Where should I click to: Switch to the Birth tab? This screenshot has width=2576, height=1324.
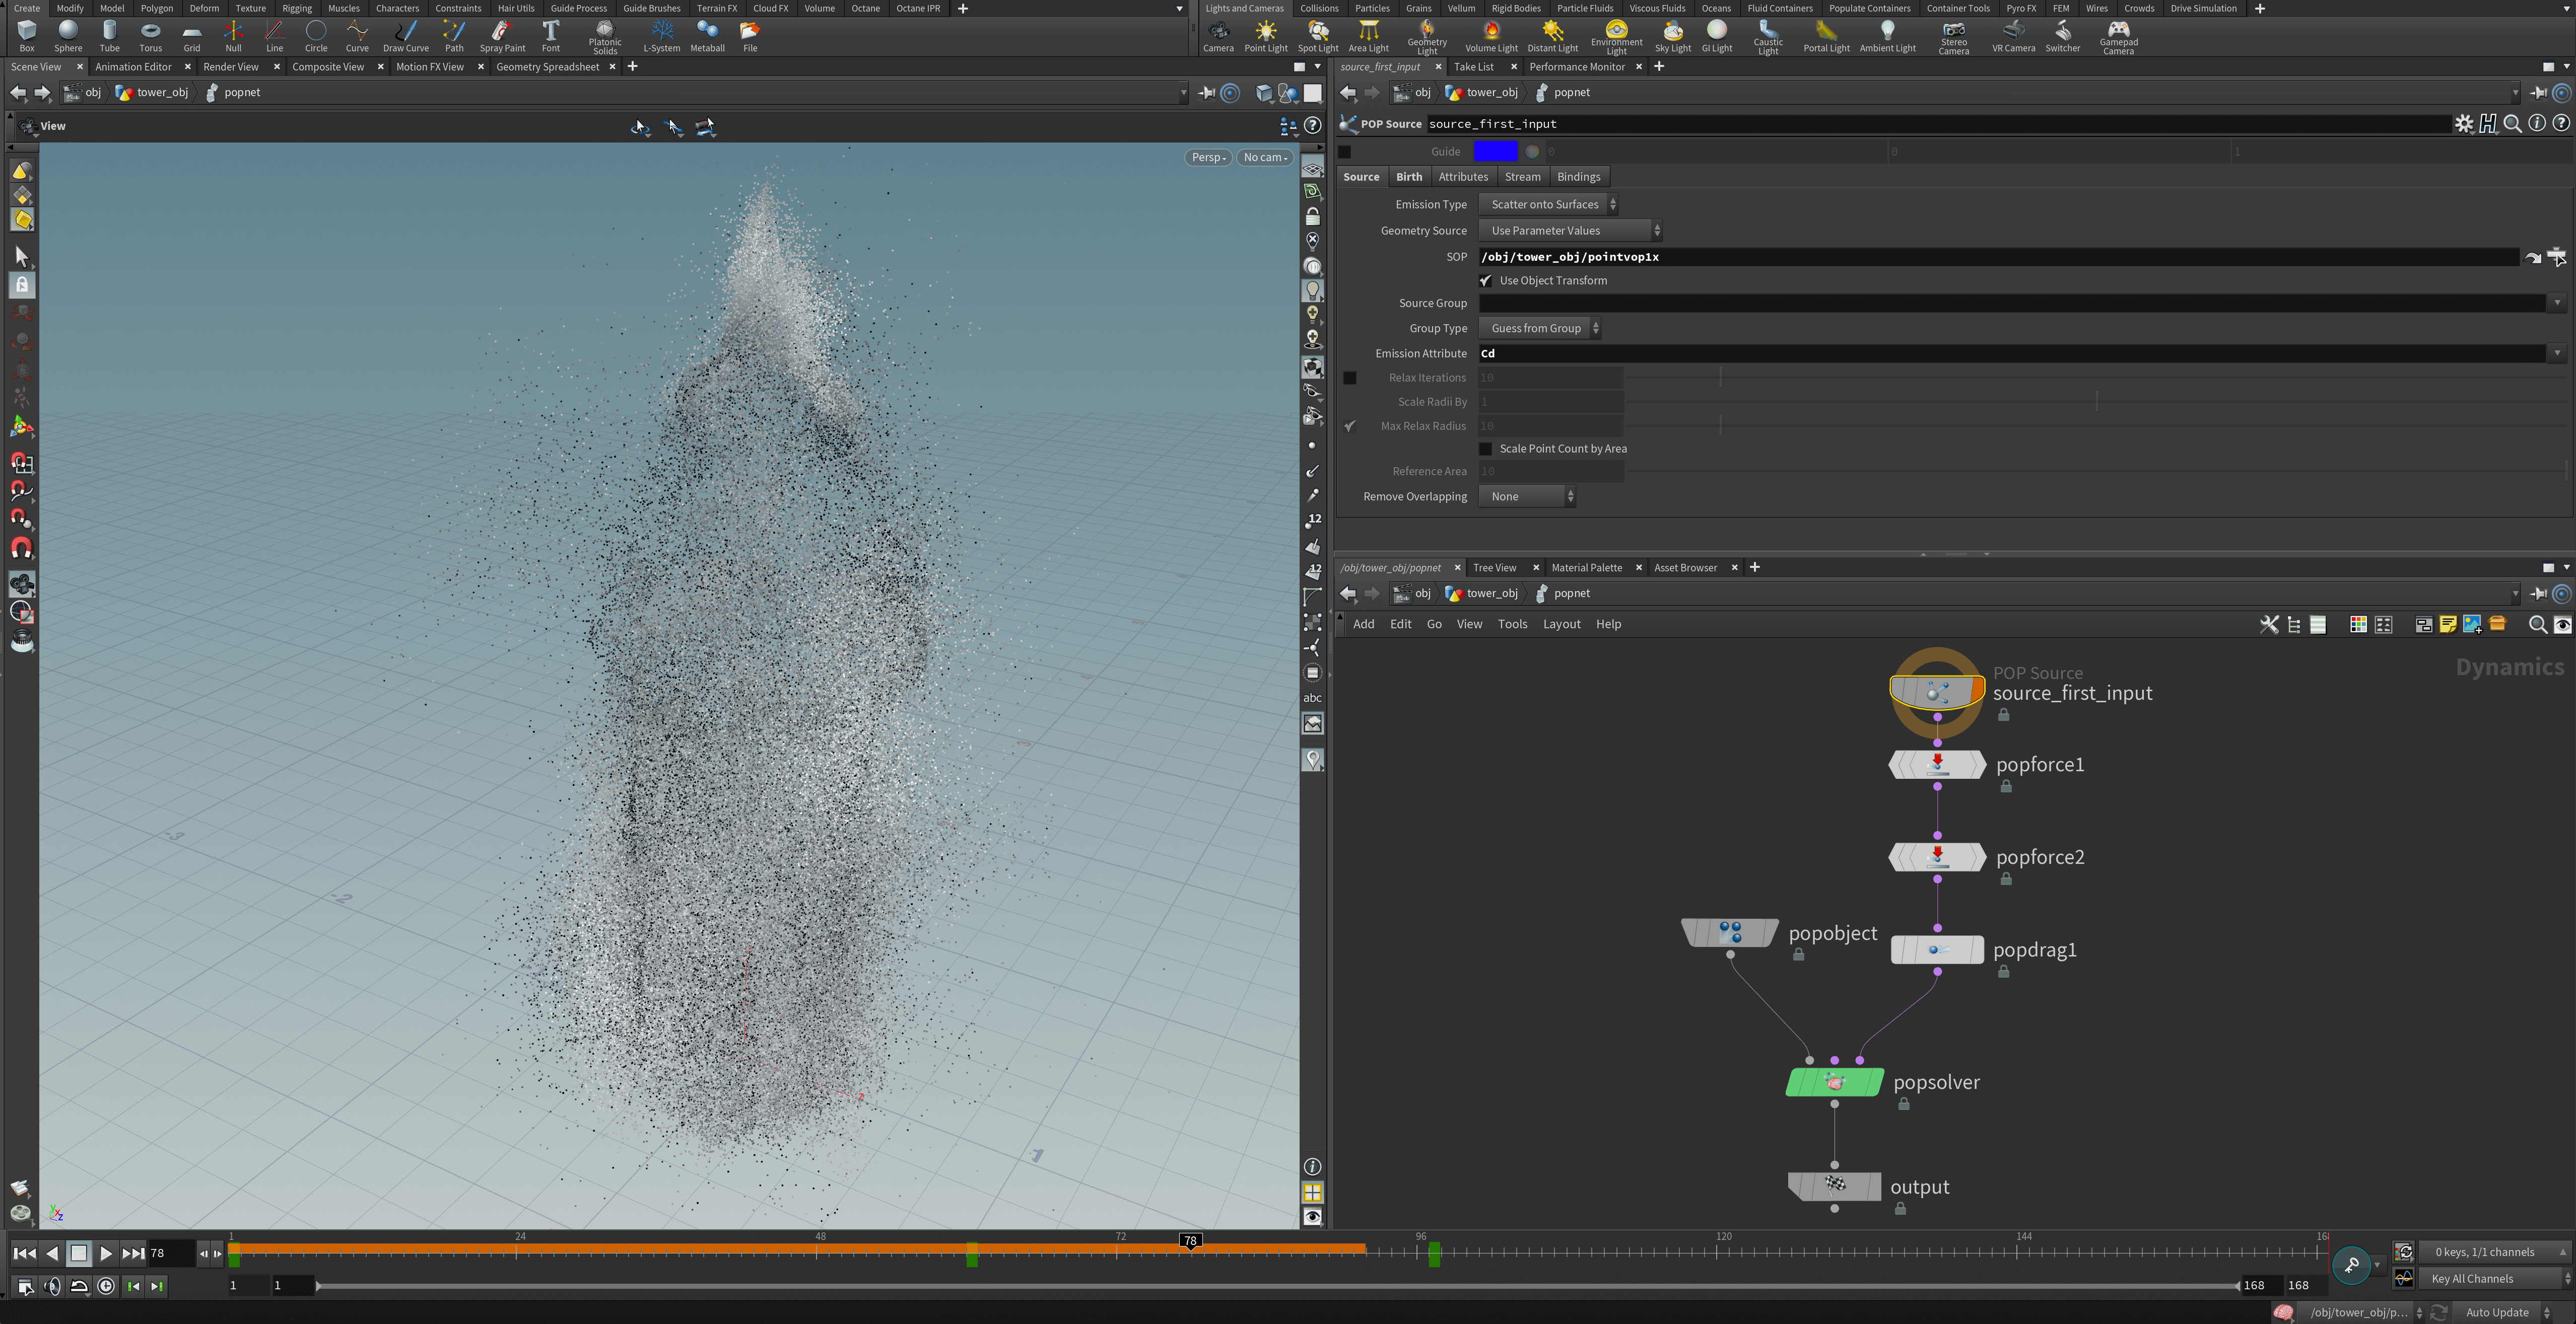coord(1409,177)
